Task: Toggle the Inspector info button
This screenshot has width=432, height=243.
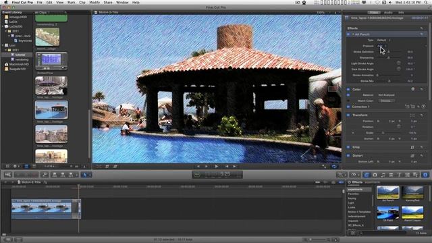Action: (x=425, y=175)
